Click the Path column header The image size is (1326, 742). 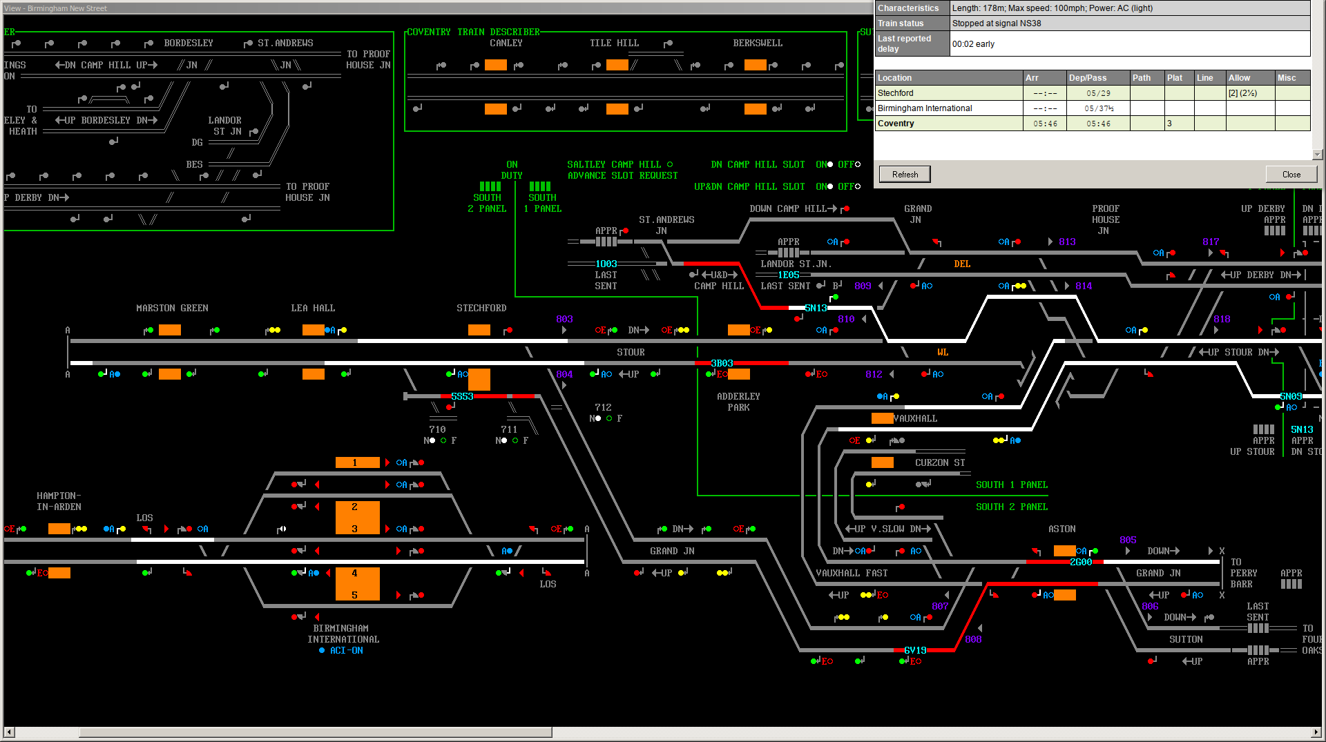(x=1146, y=78)
